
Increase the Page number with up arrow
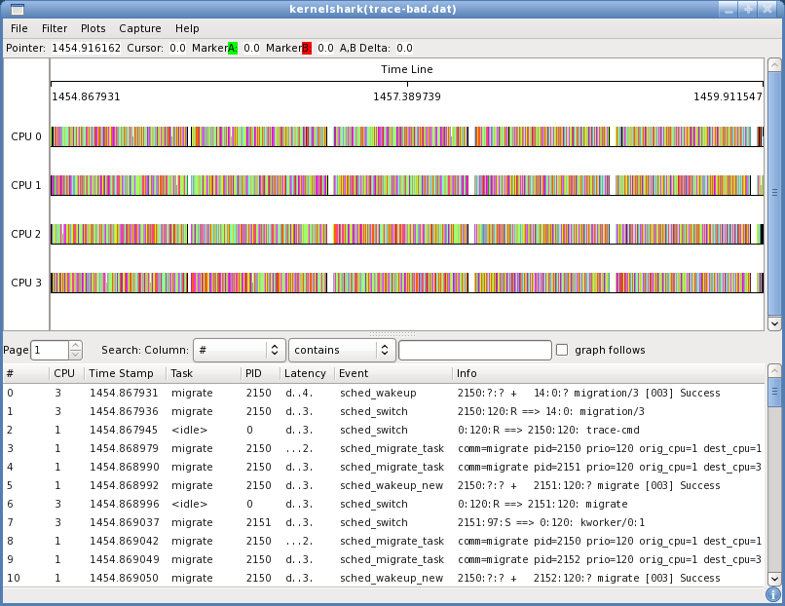(x=76, y=345)
